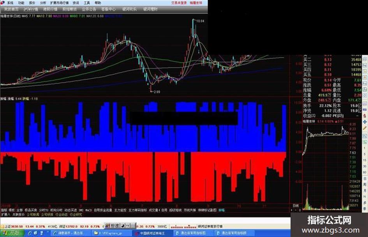Launch Internet Explorer from quick launch
This screenshot has height=237, width=368.
click(x=30, y=233)
